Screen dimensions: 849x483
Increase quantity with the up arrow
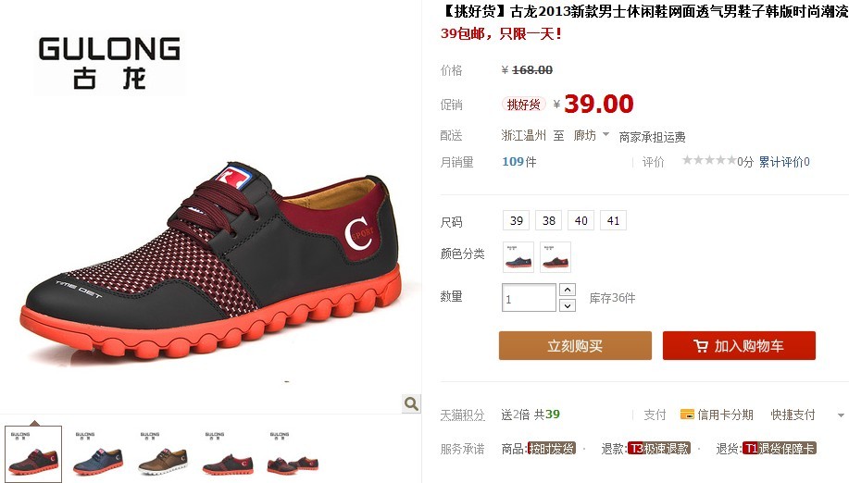click(x=567, y=290)
